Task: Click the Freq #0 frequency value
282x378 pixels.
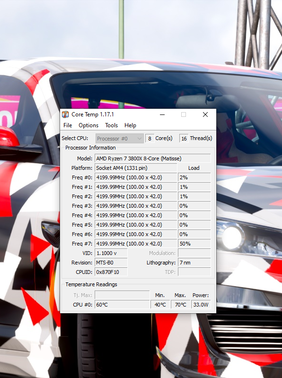Action: point(136,177)
